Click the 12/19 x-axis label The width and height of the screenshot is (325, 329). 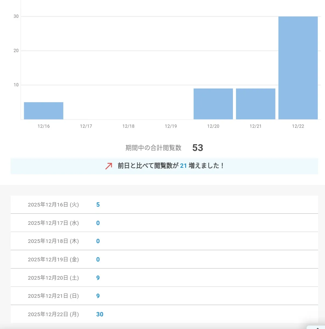pyautogui.click(x=171, y=126)
